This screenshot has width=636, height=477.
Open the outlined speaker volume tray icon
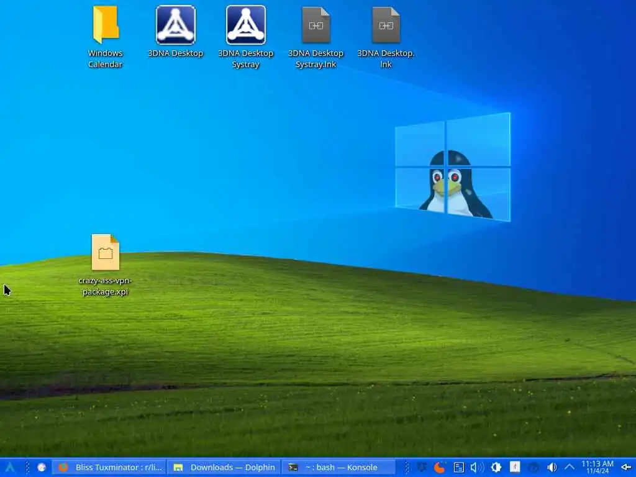tap(477, 468)
